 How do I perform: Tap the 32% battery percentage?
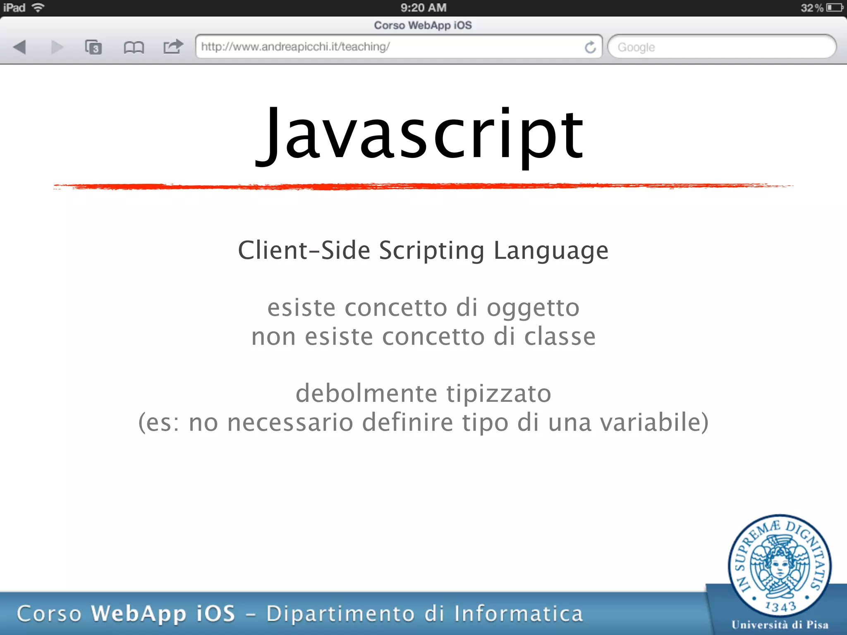(x=812, y=8)
